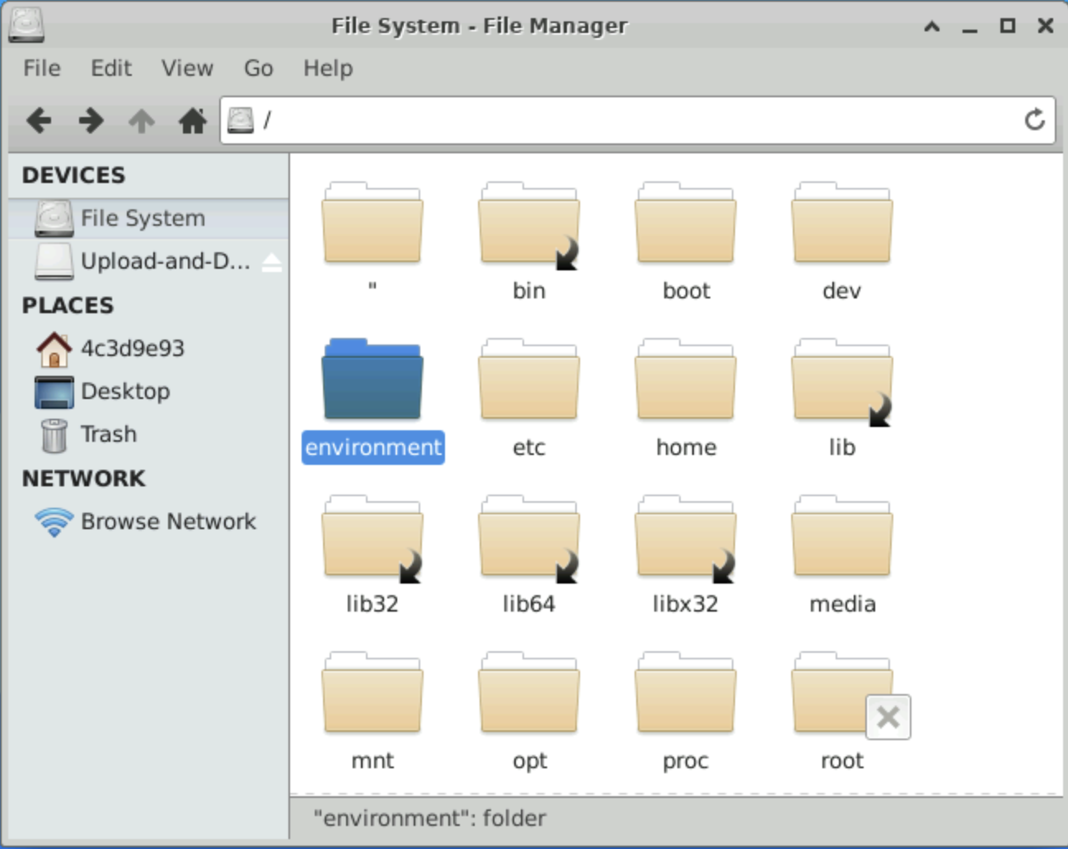Image resolution: width=1068 pixels, height=849 pixels.
Task: Select the root folder icon
Action: (x=841, y=694)
